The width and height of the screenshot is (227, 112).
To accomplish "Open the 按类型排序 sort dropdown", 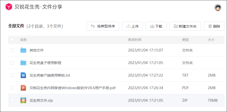I will pos(103,26).
